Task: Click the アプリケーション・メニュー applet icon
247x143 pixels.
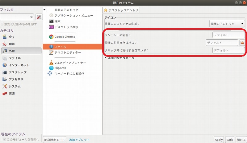Action: tap(51, 15)
